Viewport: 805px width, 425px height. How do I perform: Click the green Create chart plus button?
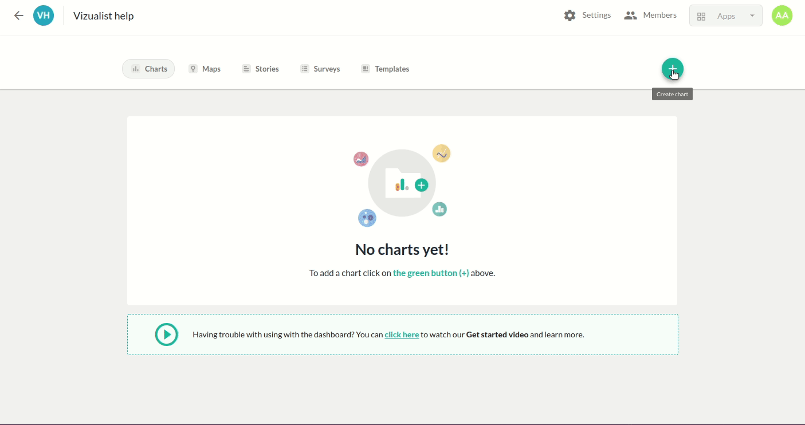point(673,69)
